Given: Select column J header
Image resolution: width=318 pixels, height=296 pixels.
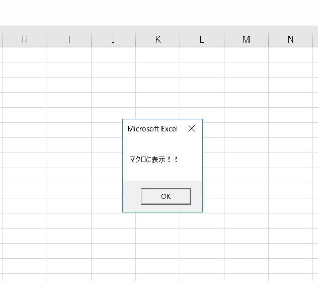Looking at the screenshot, I should click(113, 39).
